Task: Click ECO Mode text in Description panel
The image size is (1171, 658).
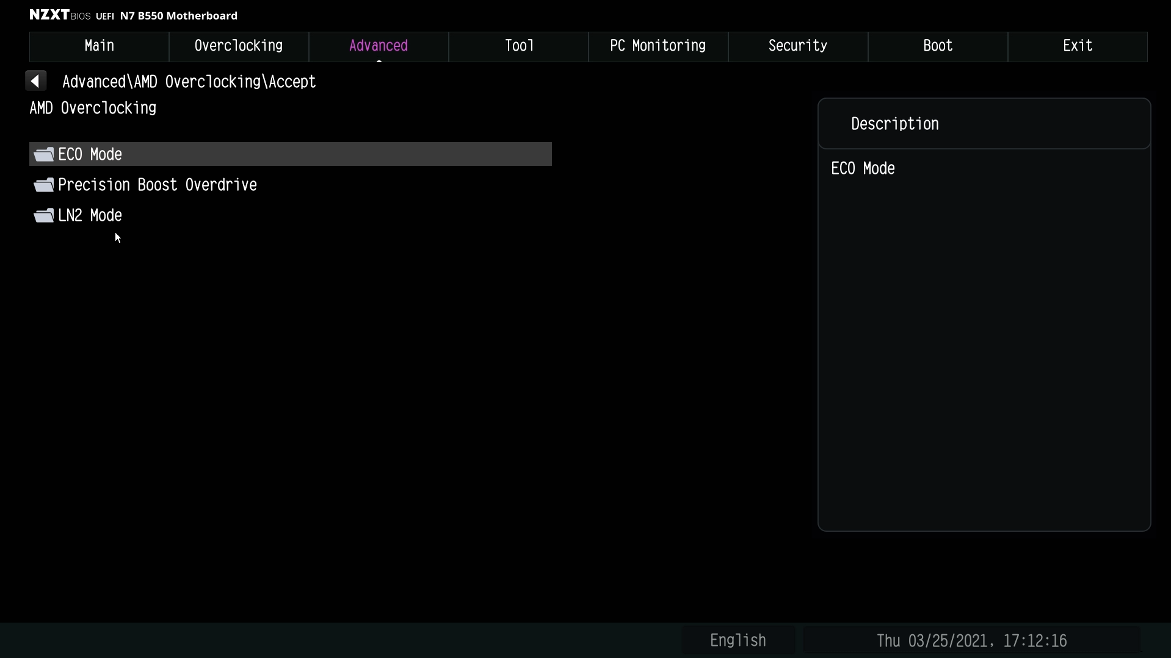Action: tap(863, 168)
